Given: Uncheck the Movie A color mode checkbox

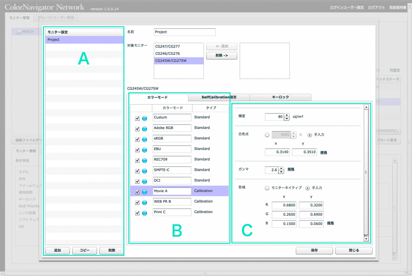Looking at the screenshot, I should point(138,192).
